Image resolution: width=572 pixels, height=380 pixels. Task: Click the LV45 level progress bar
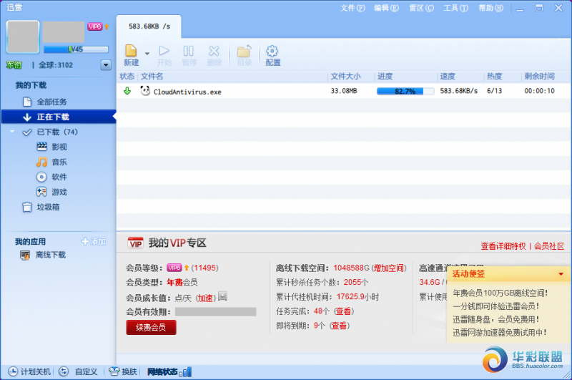pyautogui.click(x=76, y=49)
